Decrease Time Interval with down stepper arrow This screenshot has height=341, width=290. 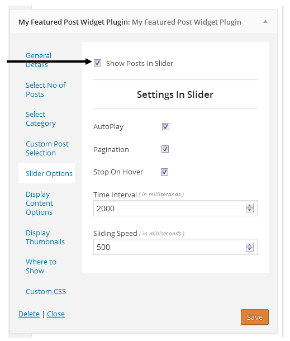[x=250, y=210]
